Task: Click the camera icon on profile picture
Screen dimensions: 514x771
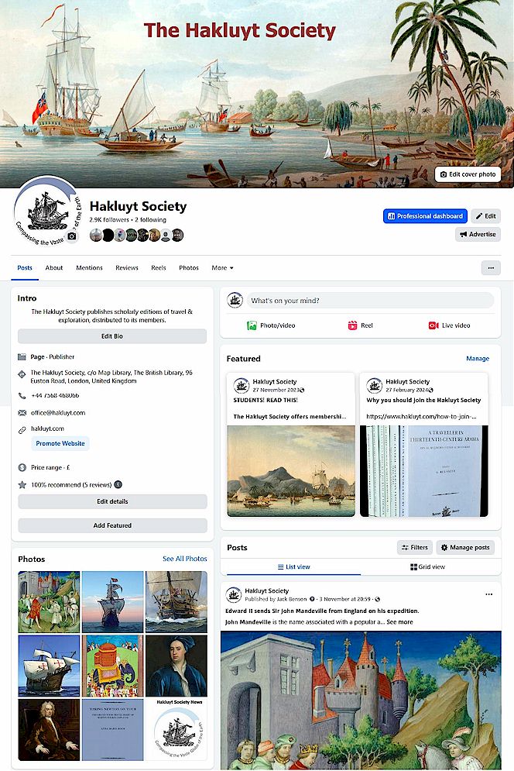Action: click(x=72, y=236)
